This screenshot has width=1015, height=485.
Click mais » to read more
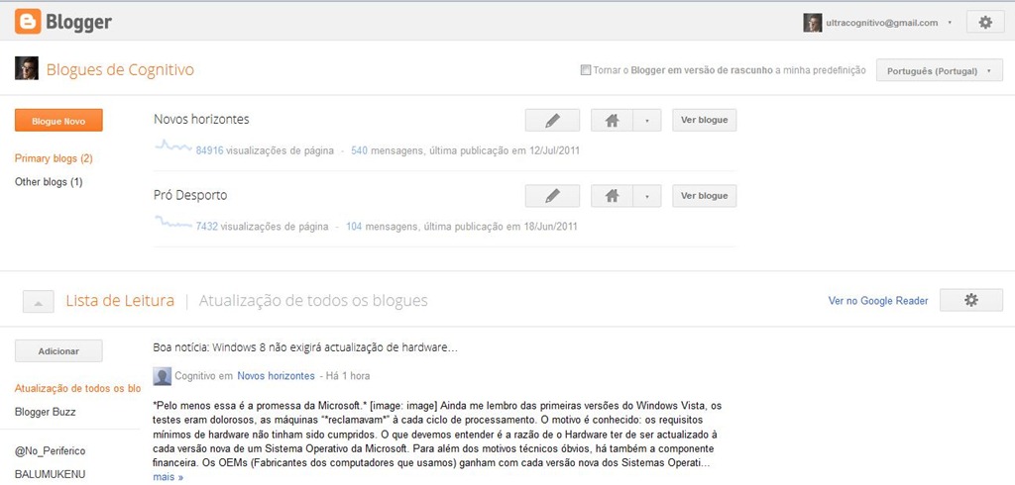(169, 477)
